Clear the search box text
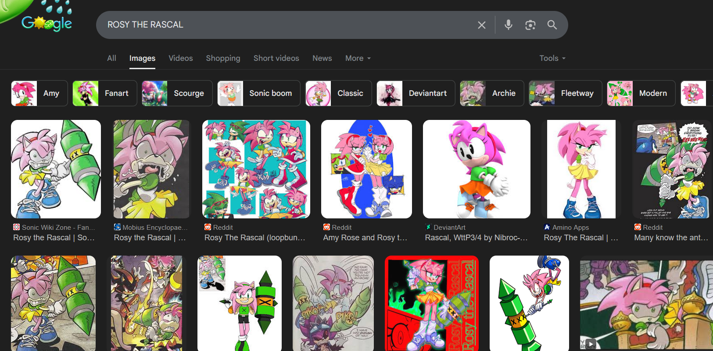The image size is (713, 351). point(482,25)
